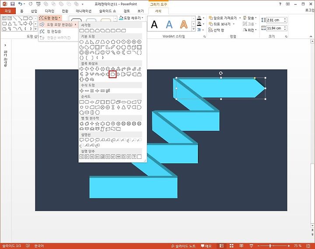This screenshot has height=249, width=315.
Task: Open the shape fill (도형 채우기) dropdown
Action: (132, 18)
